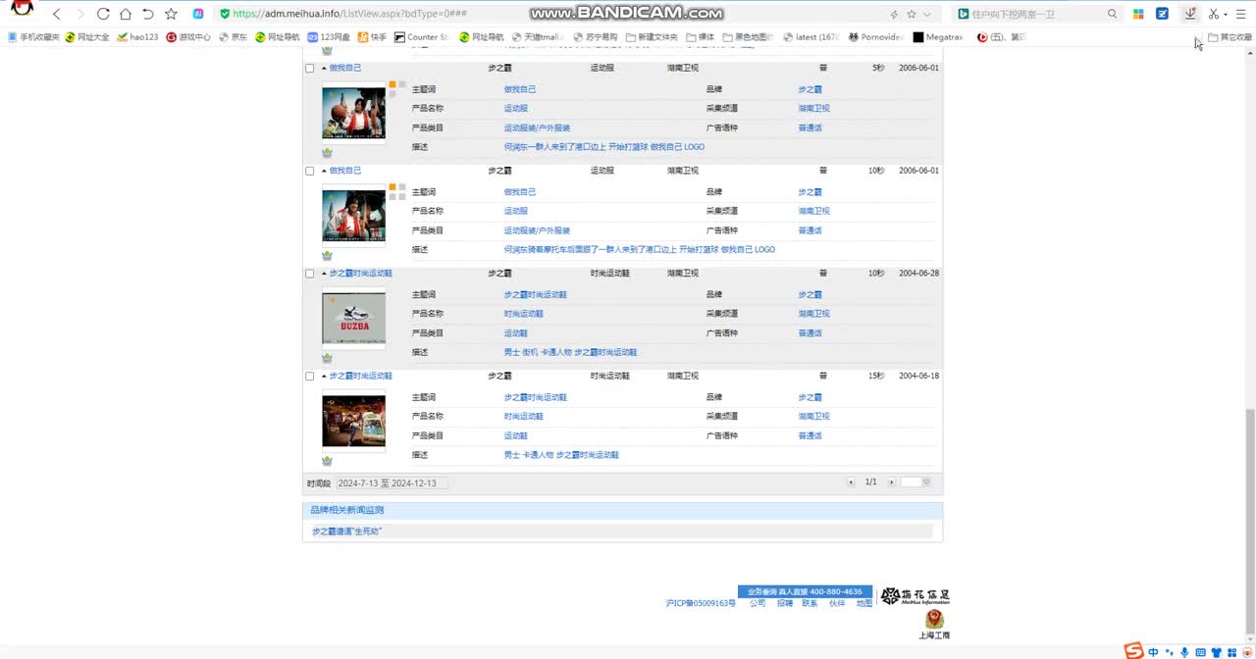Click the basket icon under the BUZBA thumbnail

coord(327,358)
